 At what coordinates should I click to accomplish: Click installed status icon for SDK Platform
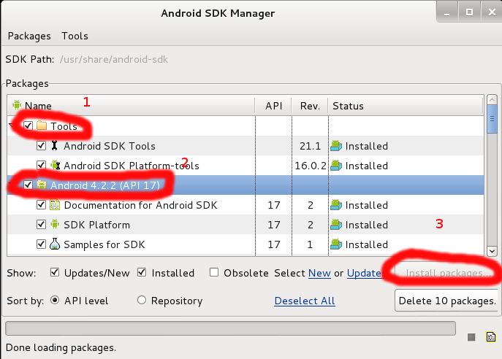[336, 225]
